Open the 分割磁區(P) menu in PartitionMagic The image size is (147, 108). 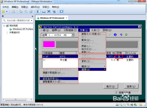[x=70, y=30]
